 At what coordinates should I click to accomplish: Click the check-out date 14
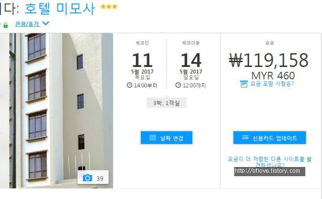click(191, 60)
